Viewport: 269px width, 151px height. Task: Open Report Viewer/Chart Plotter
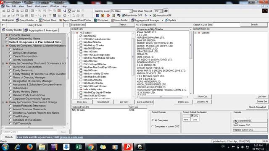[x=75, y=20]
